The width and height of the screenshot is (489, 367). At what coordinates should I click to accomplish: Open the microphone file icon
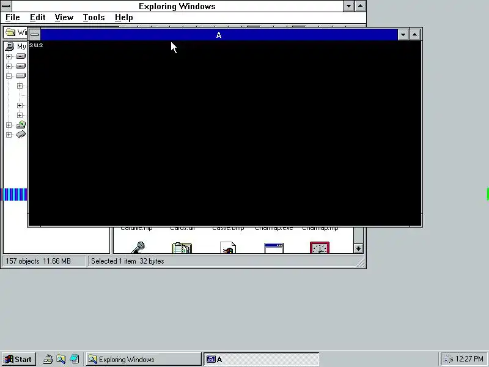coord(137,248)
